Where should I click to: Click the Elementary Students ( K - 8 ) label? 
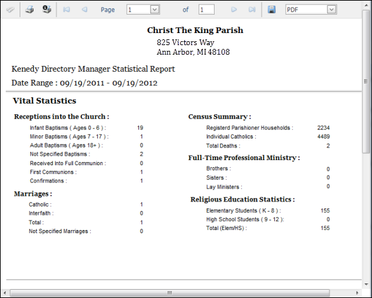(243, 210)
